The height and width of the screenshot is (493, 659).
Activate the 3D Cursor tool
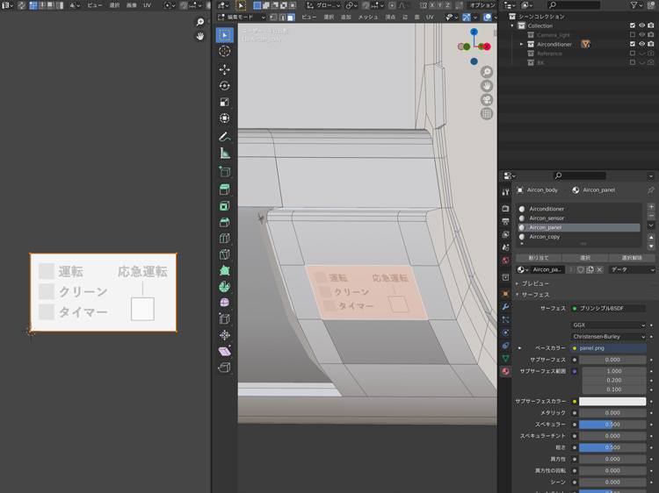tap(224, 52)
